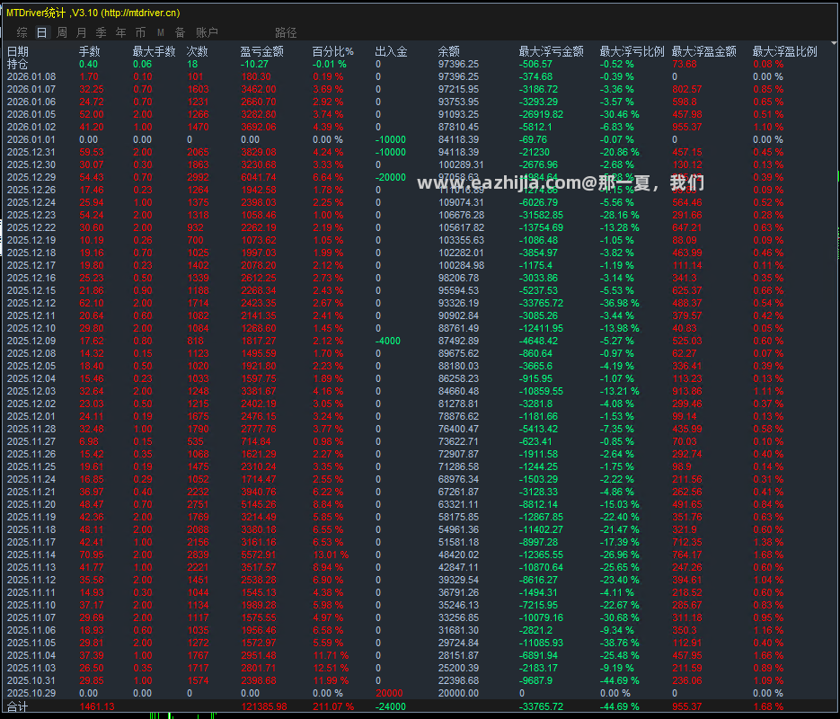Click the 最大浮盈金额 column header

click(704, 51)
